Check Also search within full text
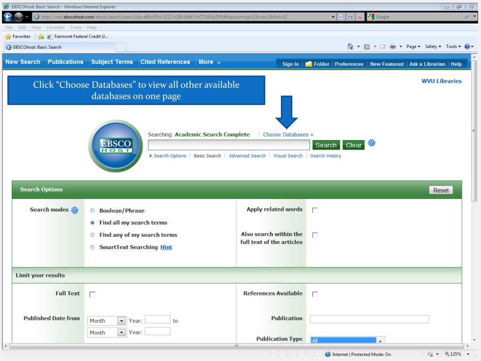Screen dimensions: 481x361 point(315,235)
